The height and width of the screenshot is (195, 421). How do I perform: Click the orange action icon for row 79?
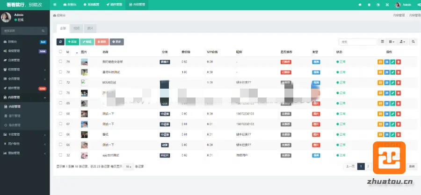tap(380, 62)
